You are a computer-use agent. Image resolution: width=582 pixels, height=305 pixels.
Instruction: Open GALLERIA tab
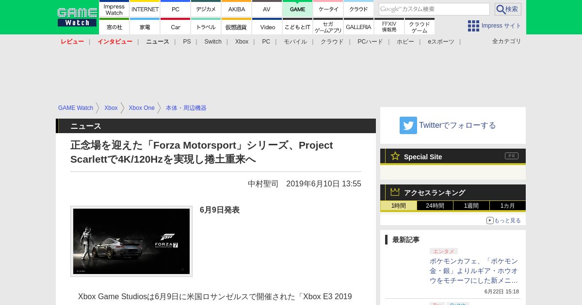pos(358,26)
